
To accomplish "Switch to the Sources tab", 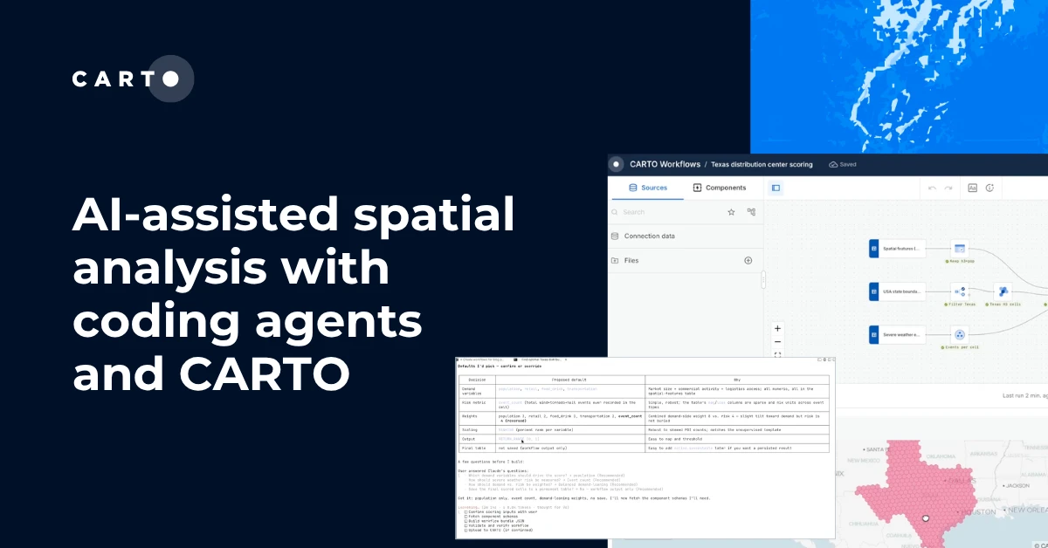I will (648, 188).
